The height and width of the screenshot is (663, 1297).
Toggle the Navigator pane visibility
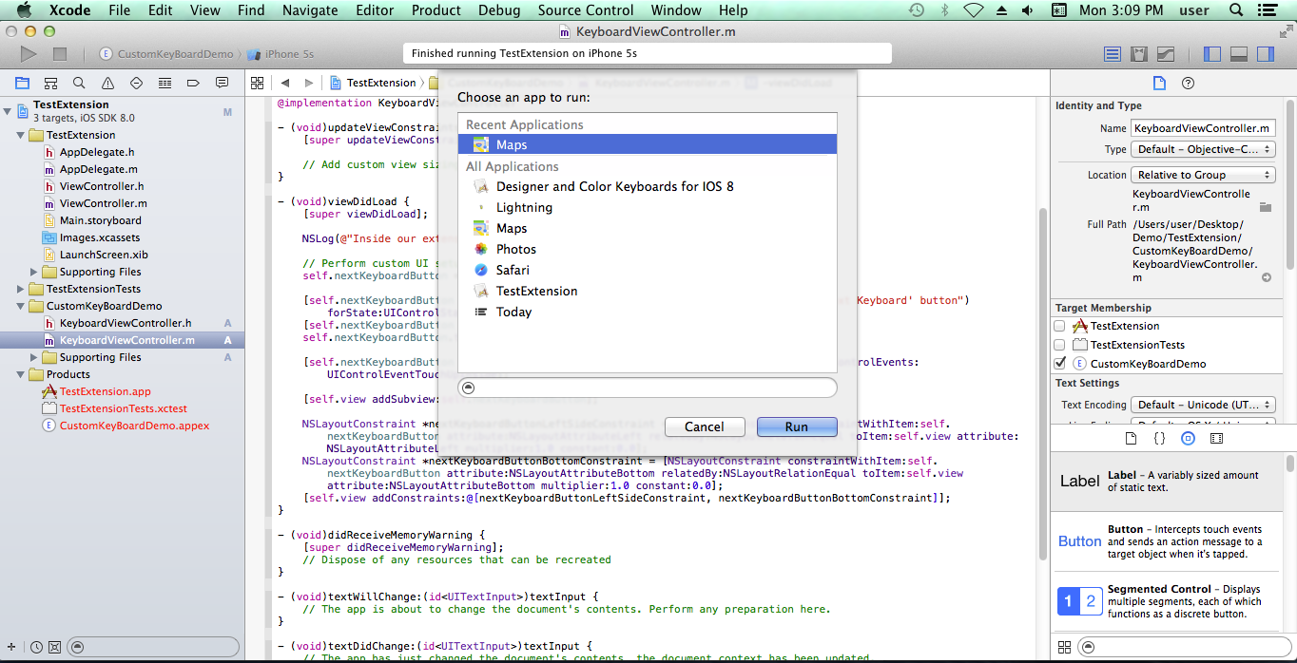coord(1211,54)
